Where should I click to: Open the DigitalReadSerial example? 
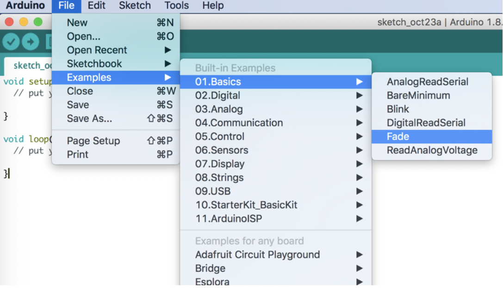point(432,123)
